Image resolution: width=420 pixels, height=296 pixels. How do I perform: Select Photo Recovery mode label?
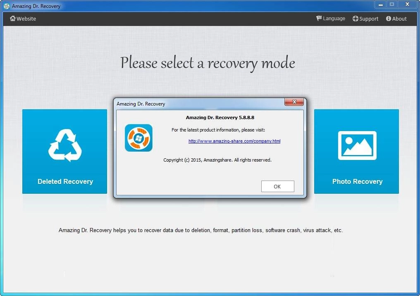point(357,181)
